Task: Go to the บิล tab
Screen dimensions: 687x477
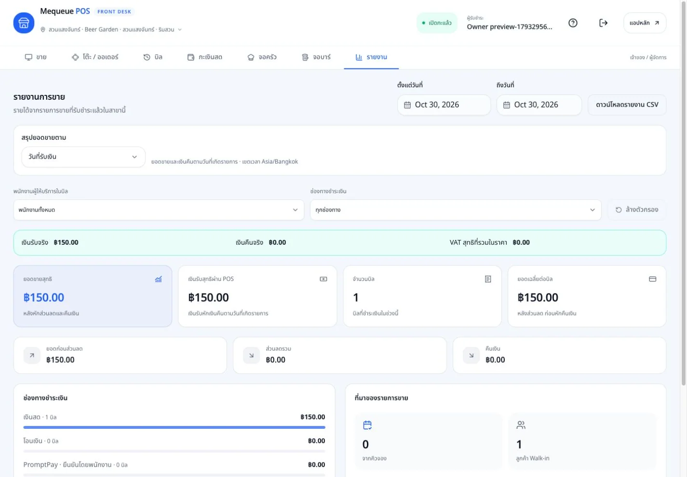Action: click(x=153, y=57)
